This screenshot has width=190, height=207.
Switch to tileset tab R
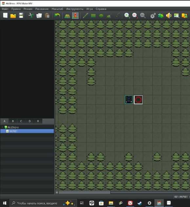(38, 121)
